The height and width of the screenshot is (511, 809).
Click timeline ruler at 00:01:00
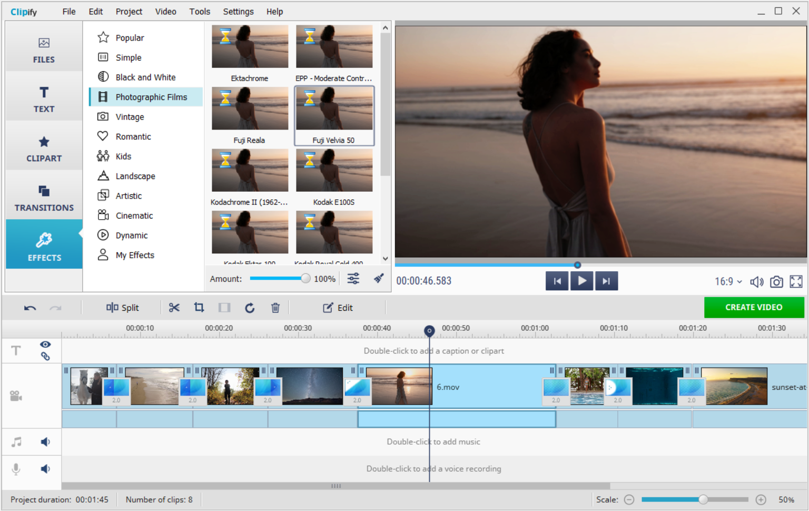(x=535, y=328)
